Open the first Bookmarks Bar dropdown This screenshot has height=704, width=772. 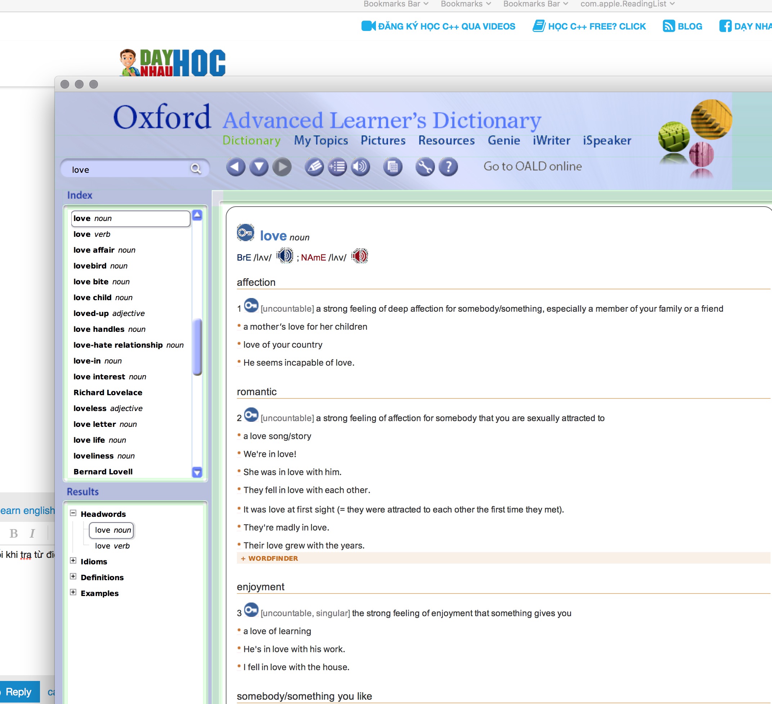396,4
